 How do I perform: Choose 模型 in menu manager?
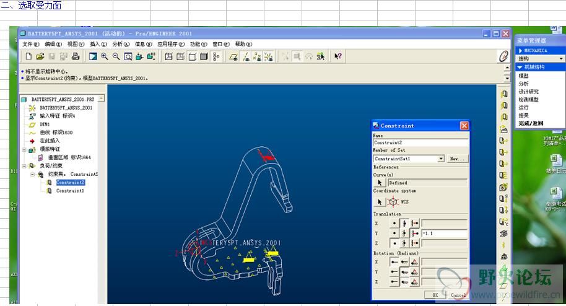[523, 76]
